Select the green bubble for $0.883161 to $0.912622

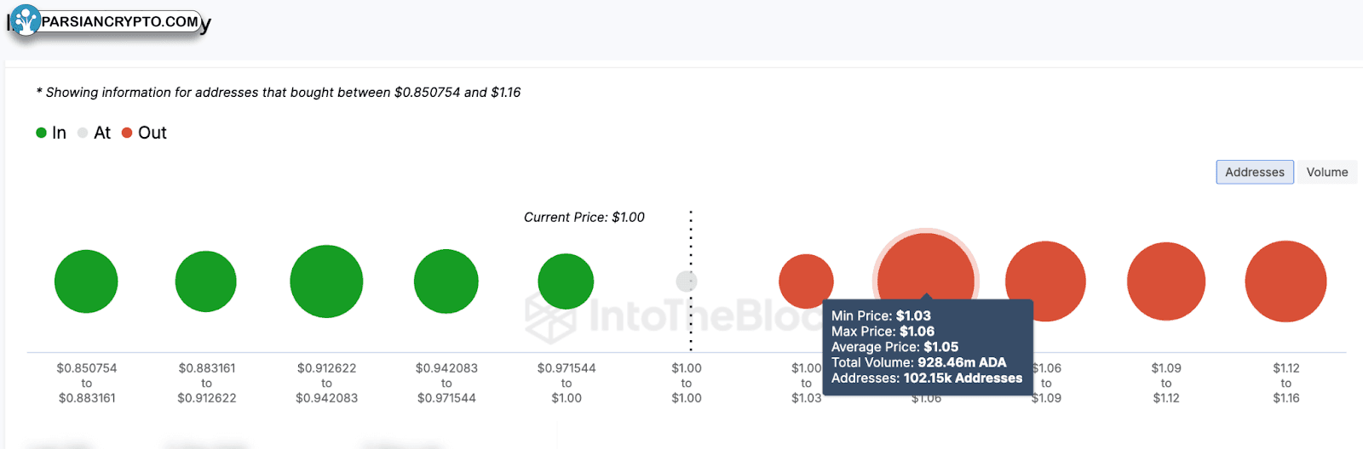tap(206, 281)
